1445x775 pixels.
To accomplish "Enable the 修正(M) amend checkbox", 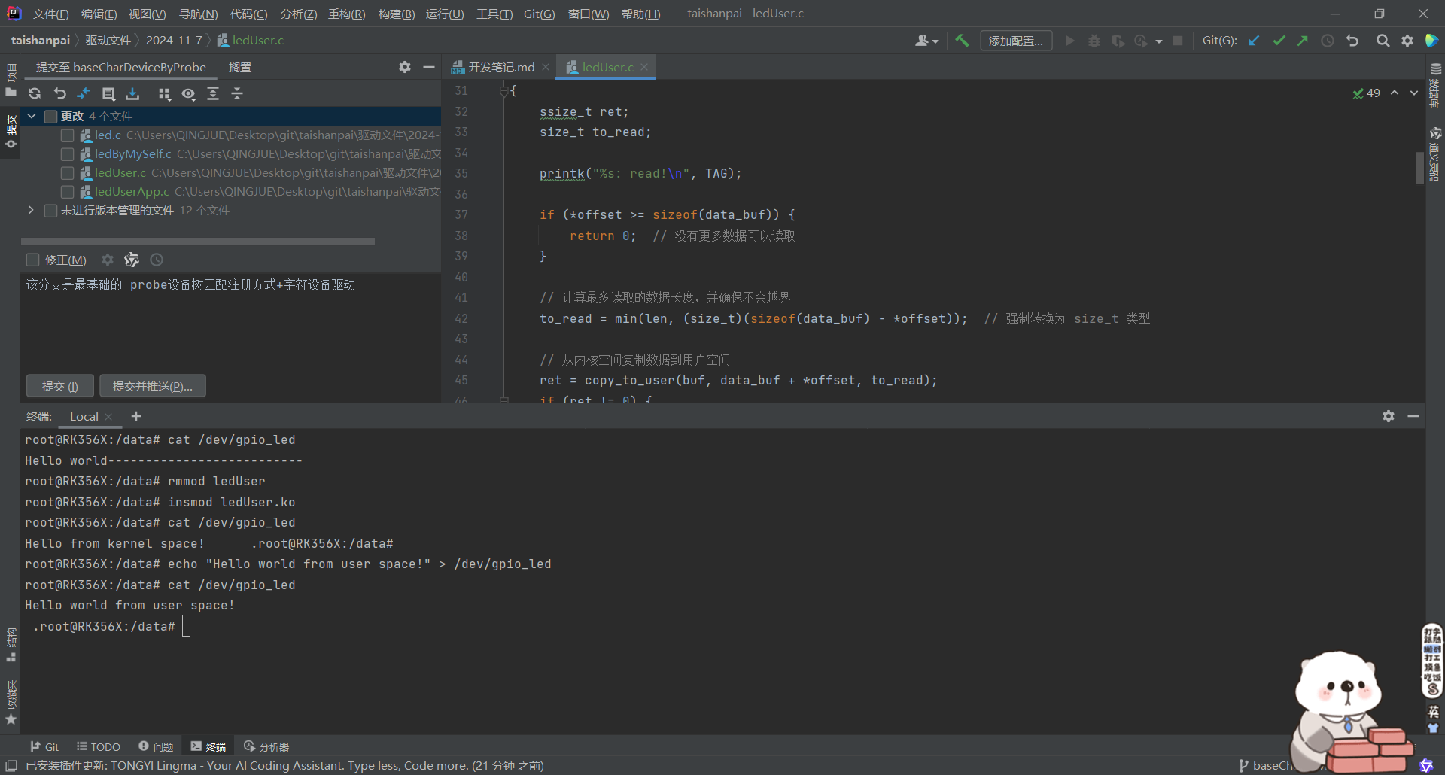I will pyautogui.click(x=33, y=260).
